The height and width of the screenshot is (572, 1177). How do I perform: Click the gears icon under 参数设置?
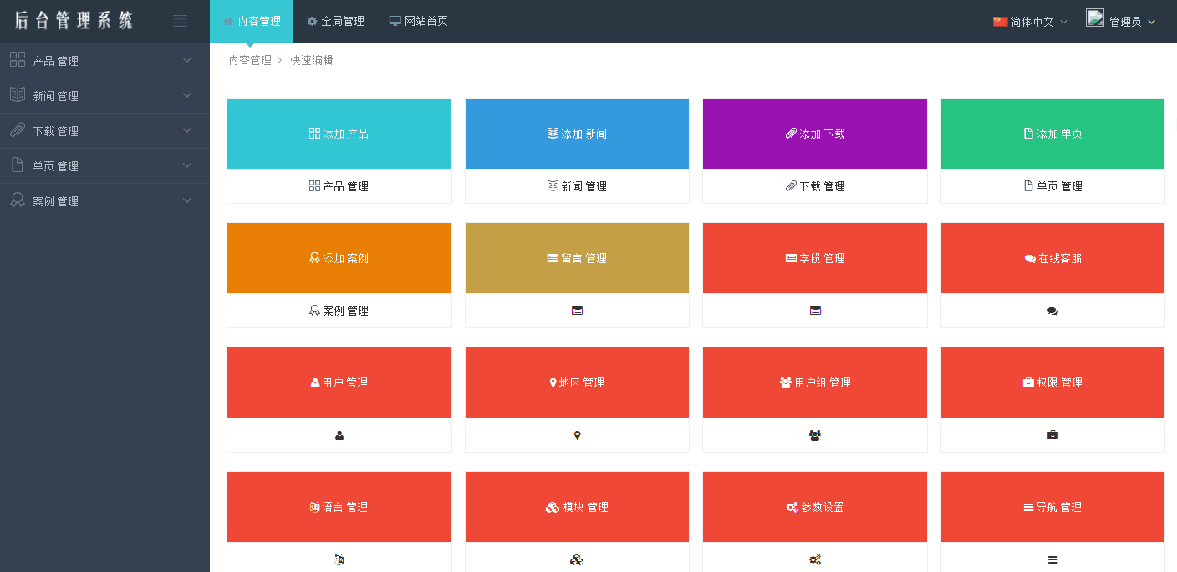click(815, 559)
